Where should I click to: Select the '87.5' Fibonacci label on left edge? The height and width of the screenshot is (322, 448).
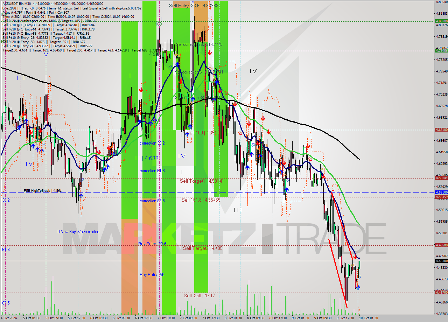tap(6, 303)
